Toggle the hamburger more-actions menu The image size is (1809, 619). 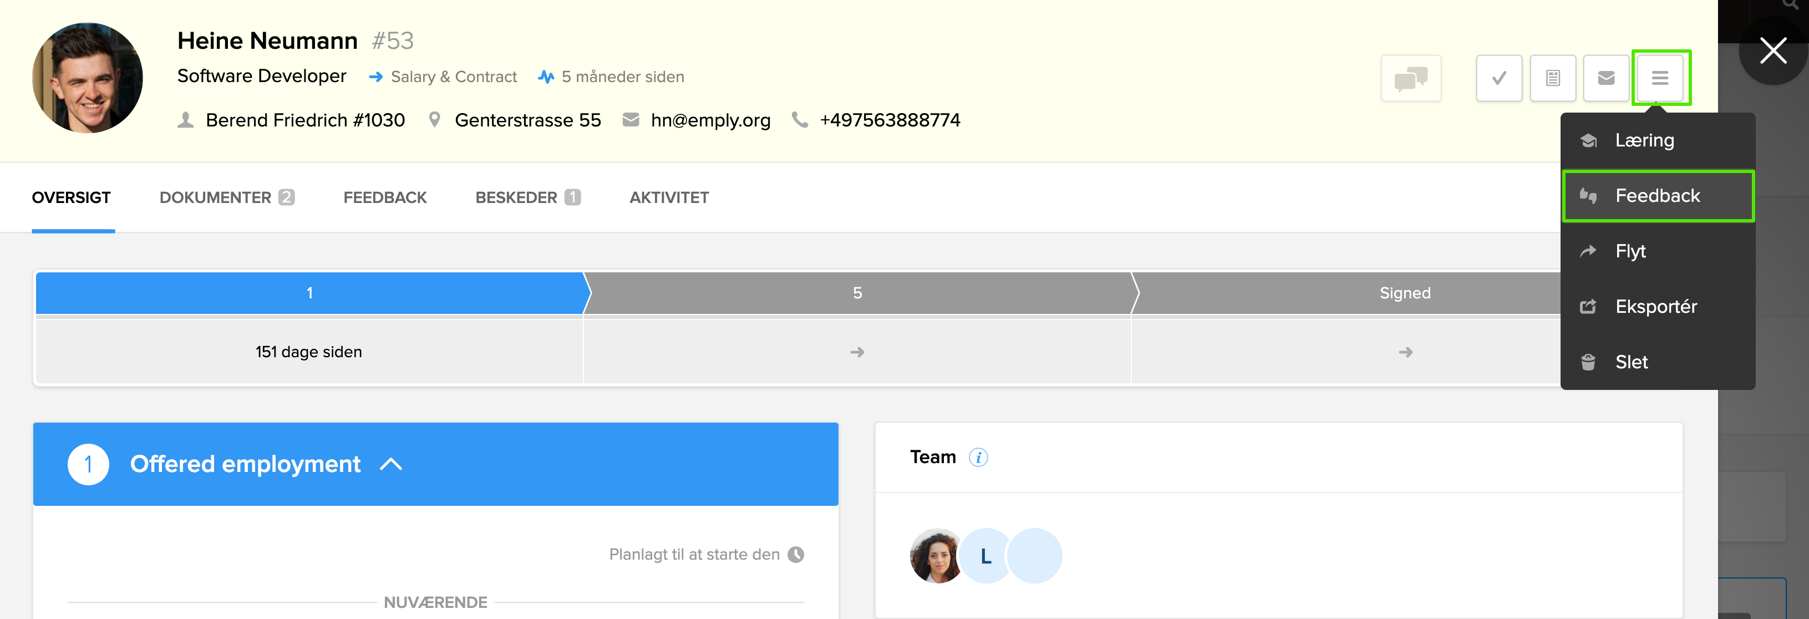coord(1660,78)
